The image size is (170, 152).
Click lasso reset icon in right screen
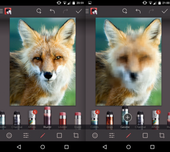tap(125, 11)
